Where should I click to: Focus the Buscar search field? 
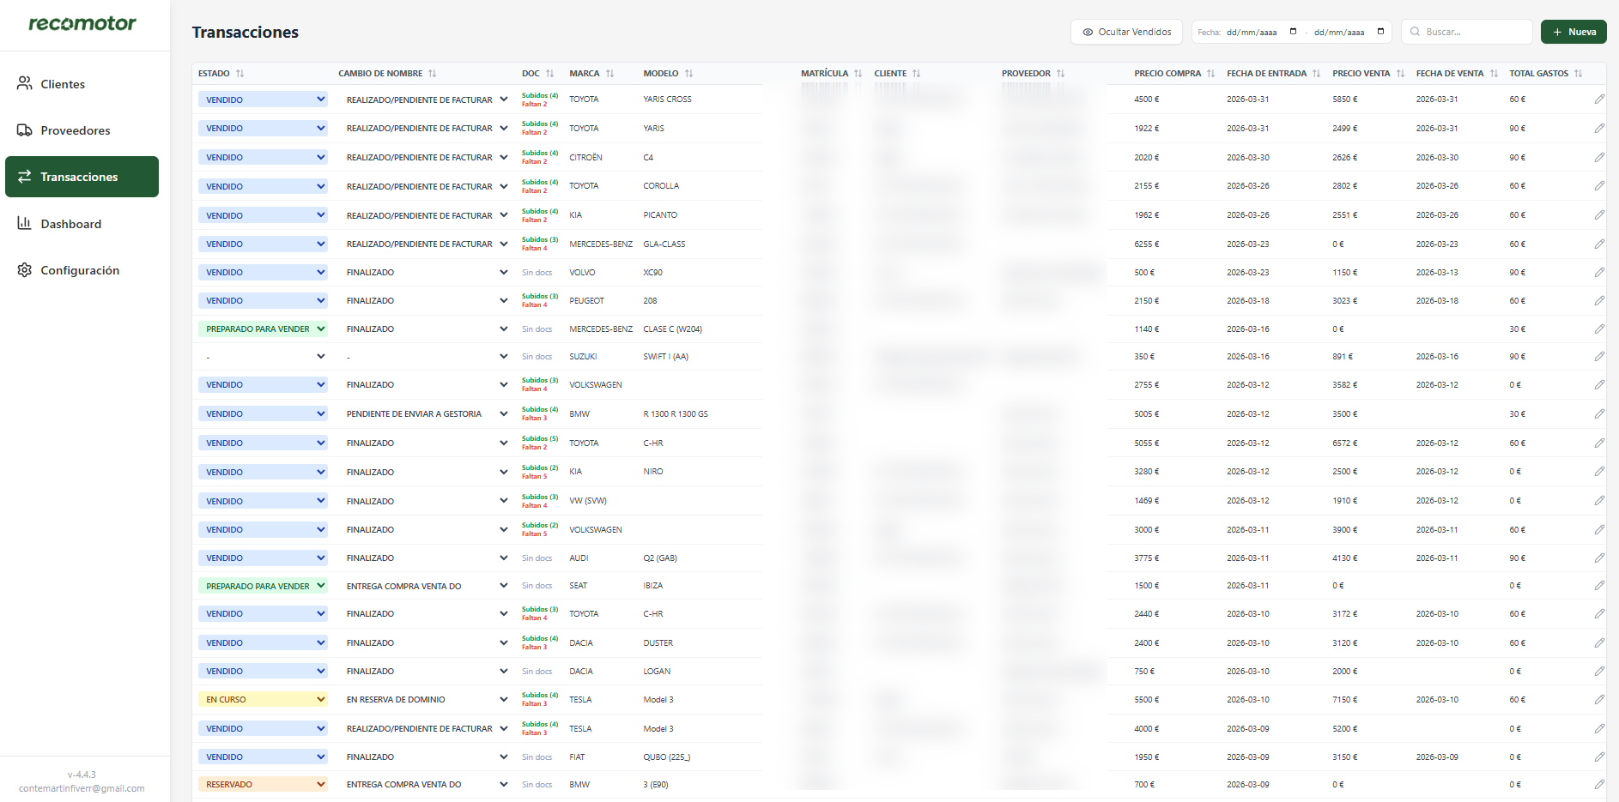click(x=1466, y=32)
